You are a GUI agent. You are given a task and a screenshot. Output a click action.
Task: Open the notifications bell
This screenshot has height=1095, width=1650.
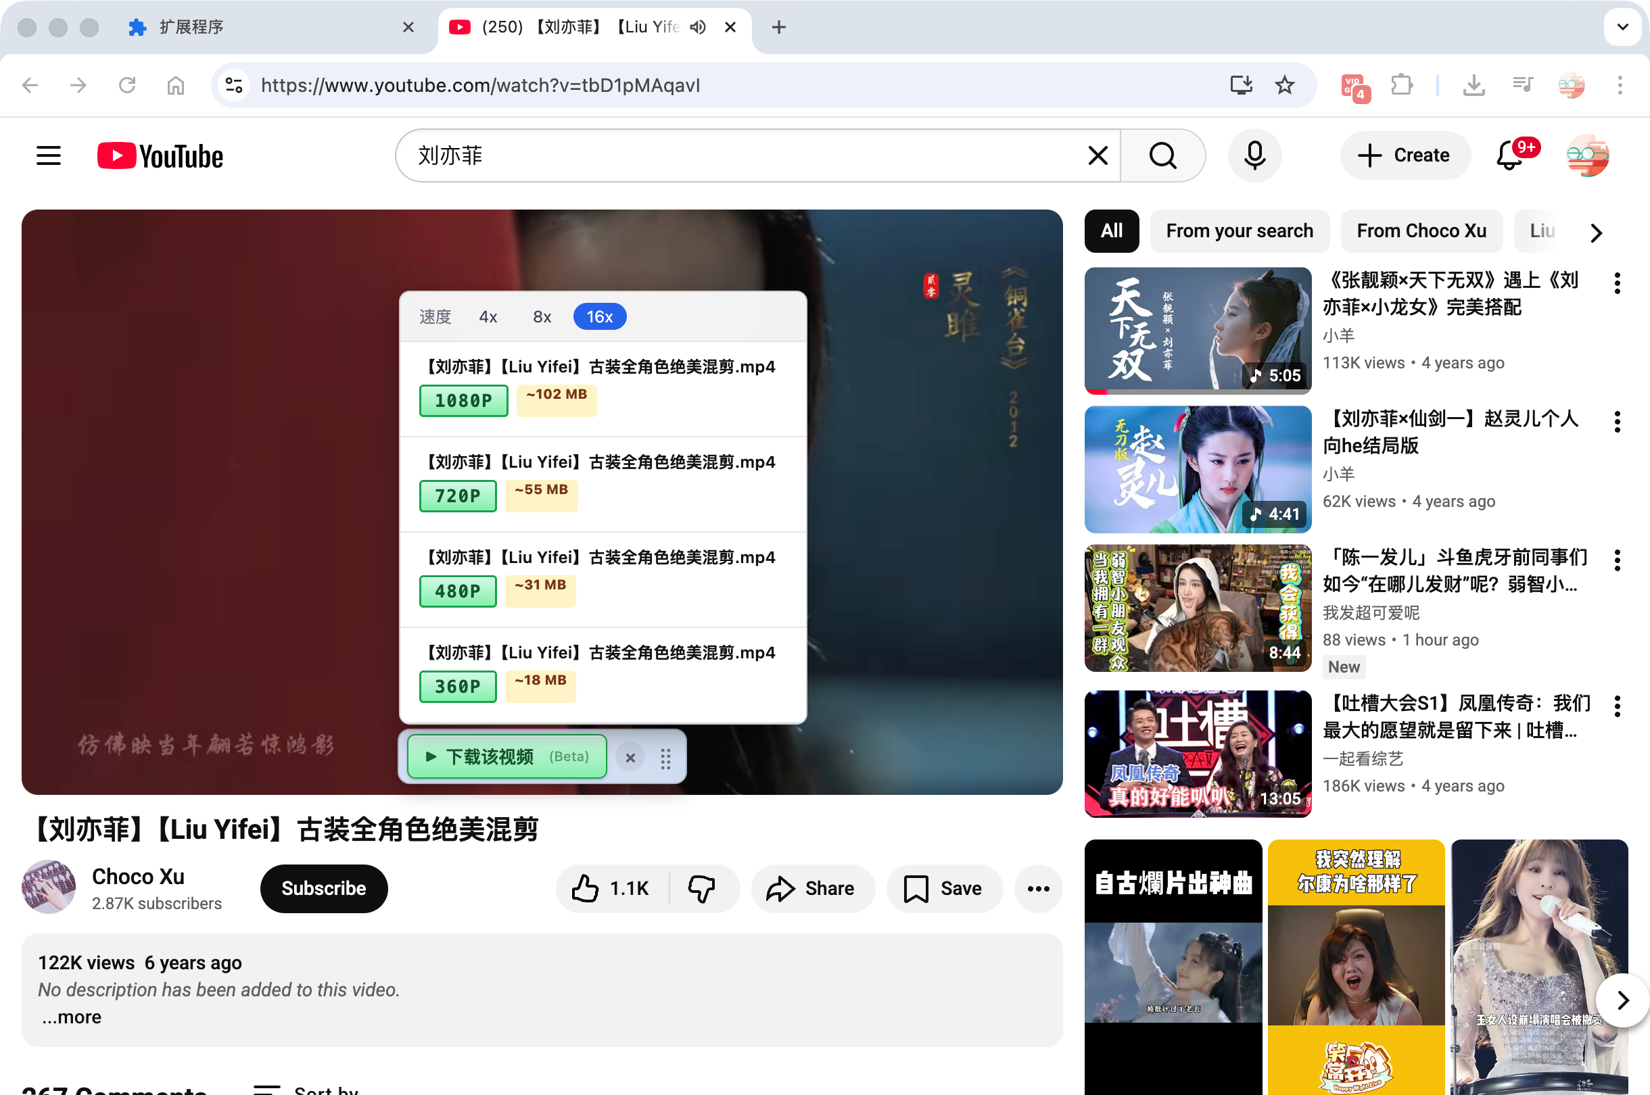(x=1511, y=155)
